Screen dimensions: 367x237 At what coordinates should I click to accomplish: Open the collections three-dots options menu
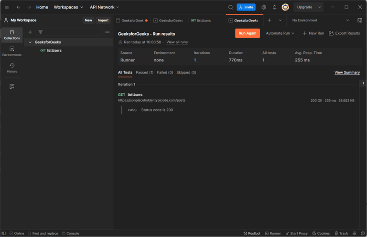tap(107, 32)
